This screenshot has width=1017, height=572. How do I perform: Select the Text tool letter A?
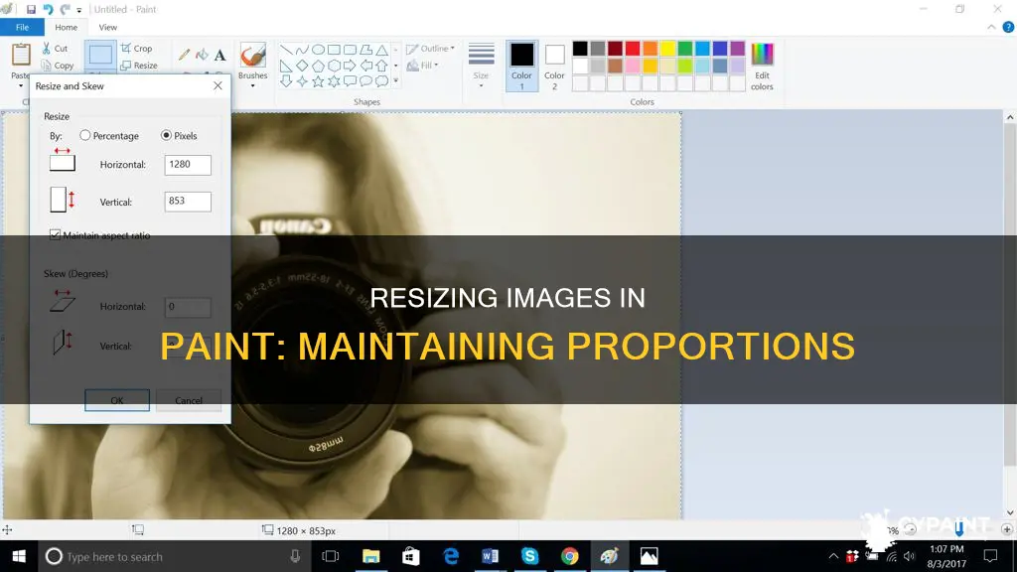[219, 56]
